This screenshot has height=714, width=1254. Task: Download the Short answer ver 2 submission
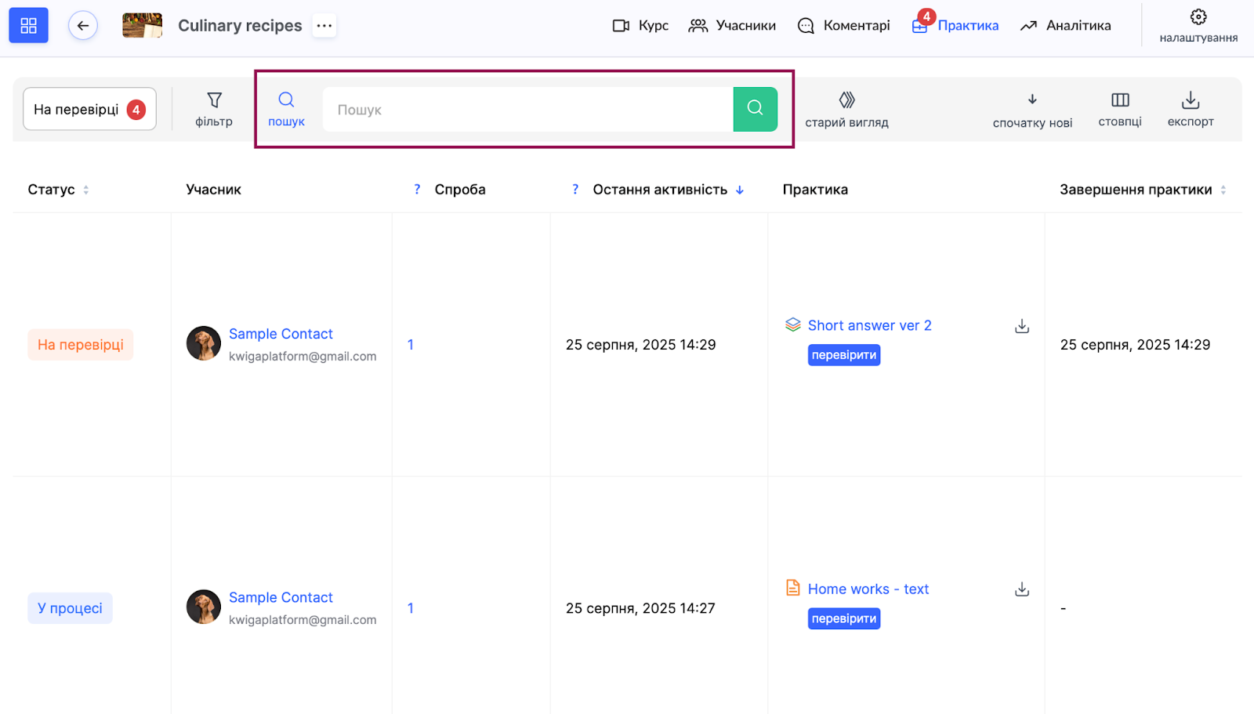1022,326
